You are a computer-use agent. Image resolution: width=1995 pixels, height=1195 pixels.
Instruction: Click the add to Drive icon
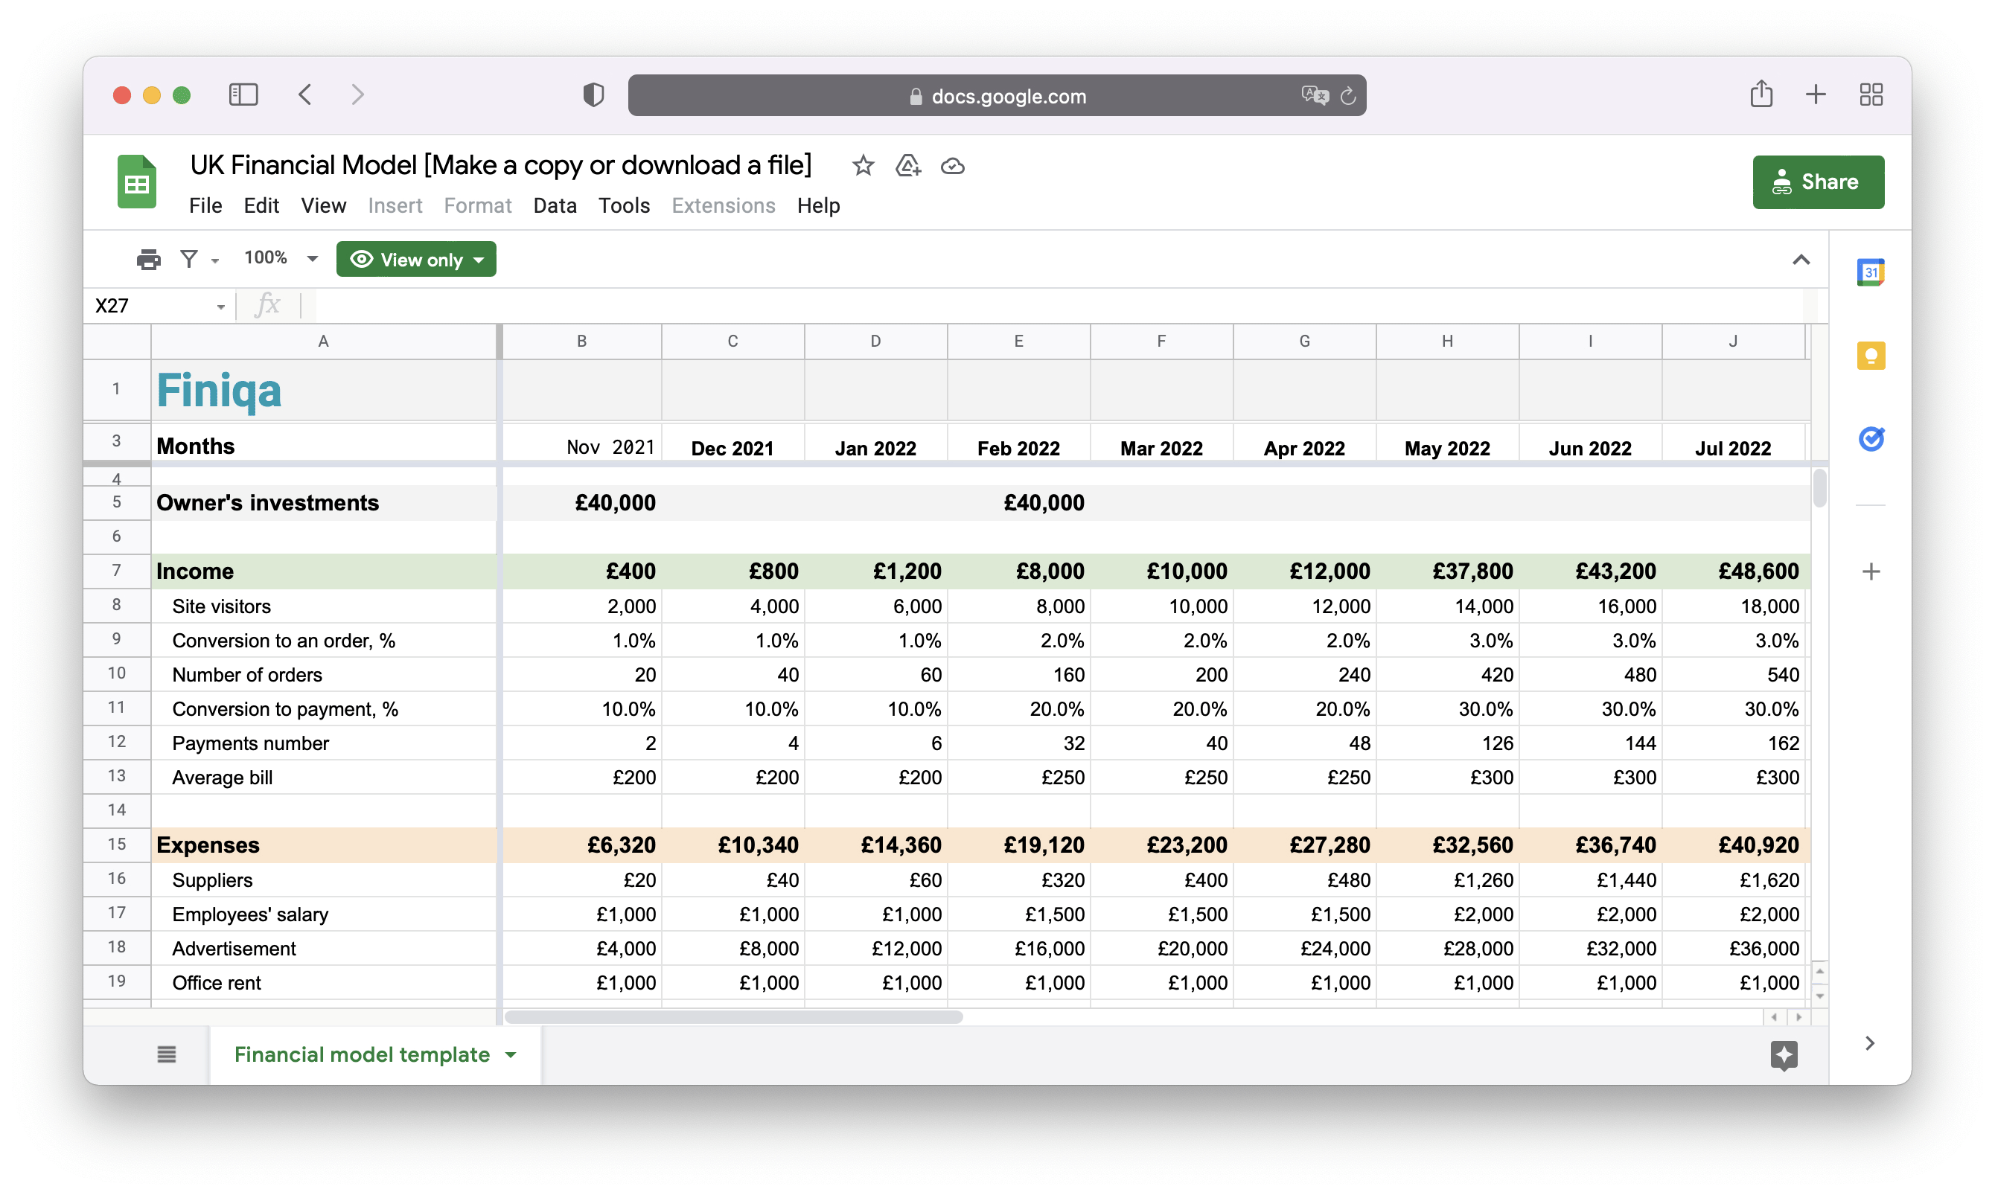tap(907, 166)
